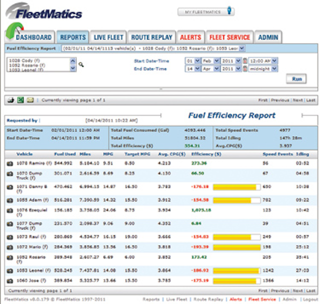The image size is (320, 304).
Task: Click vehicle icon for 1052 Rosario
Action: click(x=10, y=258)
